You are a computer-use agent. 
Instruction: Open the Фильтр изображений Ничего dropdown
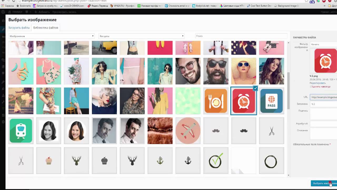point(324,44)
